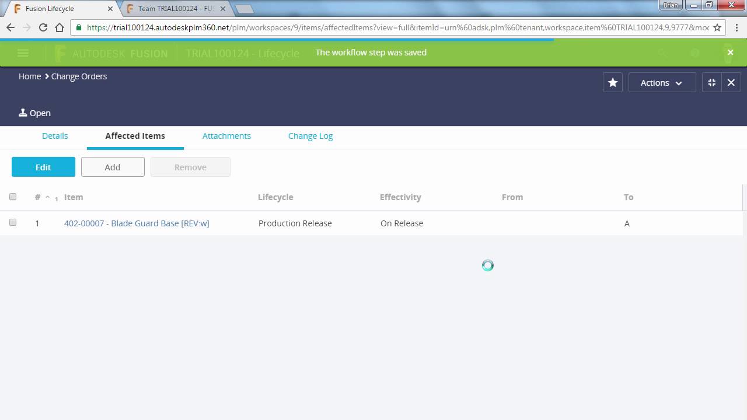747x420 pixels.
Task: Click the shrink view icon button
Action: 712,83
